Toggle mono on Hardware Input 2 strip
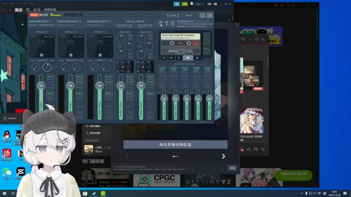Viewport: 351px width, 197px height. pyautogui.click(x=79, y=106)
